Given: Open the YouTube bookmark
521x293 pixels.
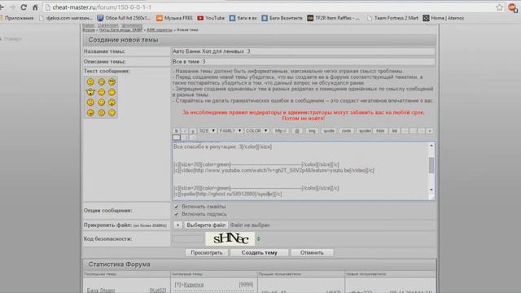Looking at the screenshot, I should [x=211, y=18].
